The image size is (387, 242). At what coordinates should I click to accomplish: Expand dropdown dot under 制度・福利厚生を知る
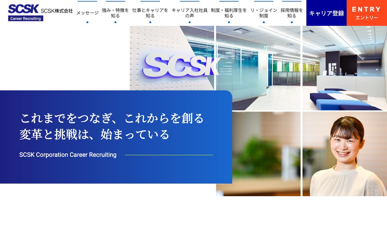pos(229,22)
